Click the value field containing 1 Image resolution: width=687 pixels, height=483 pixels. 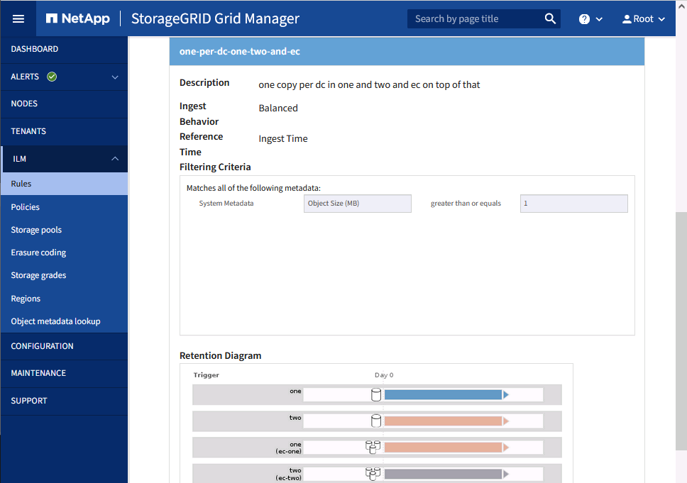click(x=574, y=204)
